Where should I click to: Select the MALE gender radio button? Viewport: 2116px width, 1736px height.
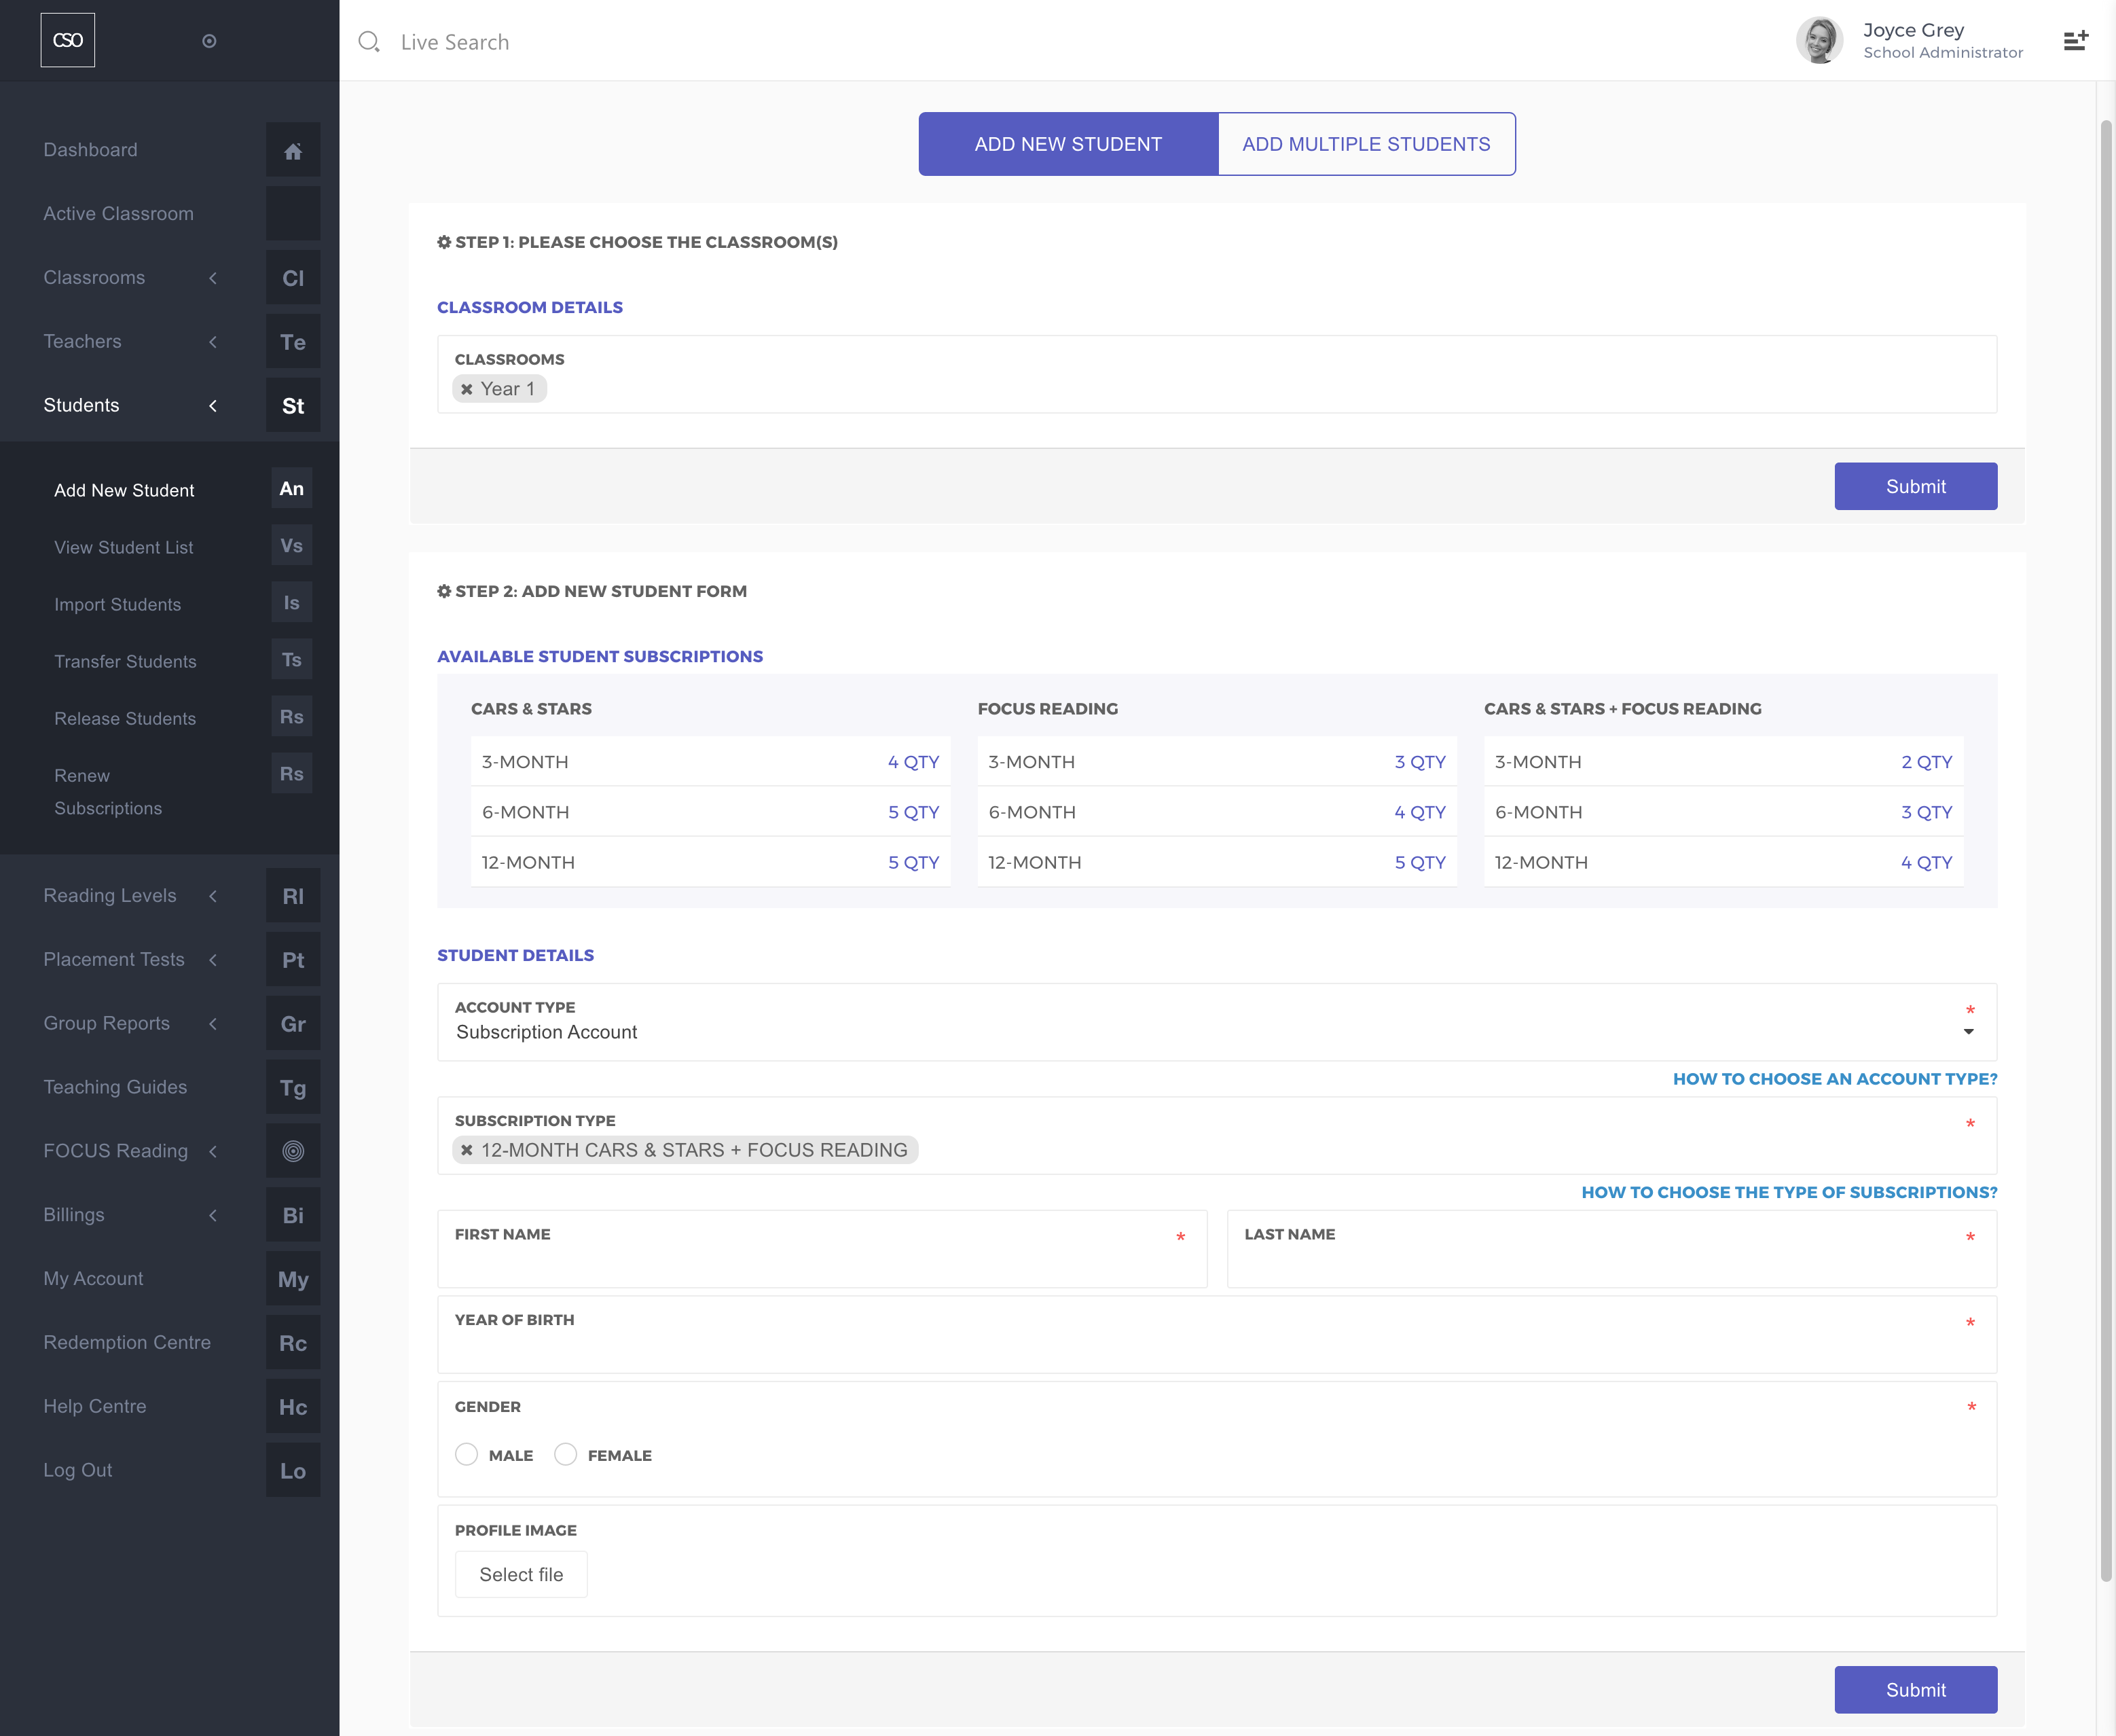coord(466,1454)
